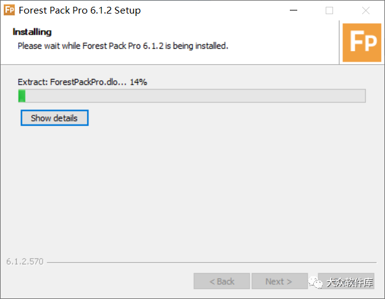
Task: Click the greyed-out Back button
Action: pos(222,281)
